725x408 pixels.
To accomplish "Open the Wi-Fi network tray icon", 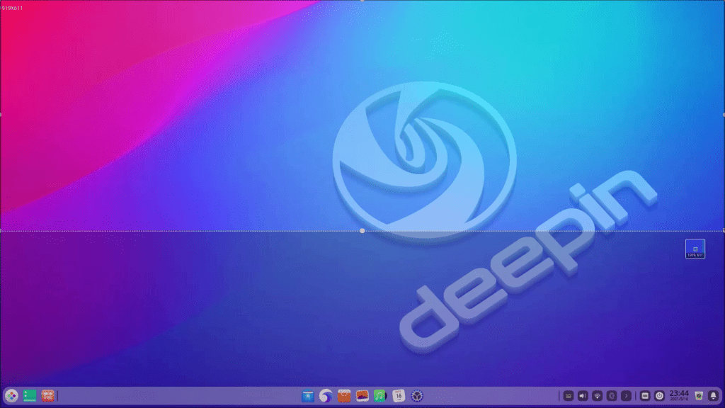I will click(598, 396).
